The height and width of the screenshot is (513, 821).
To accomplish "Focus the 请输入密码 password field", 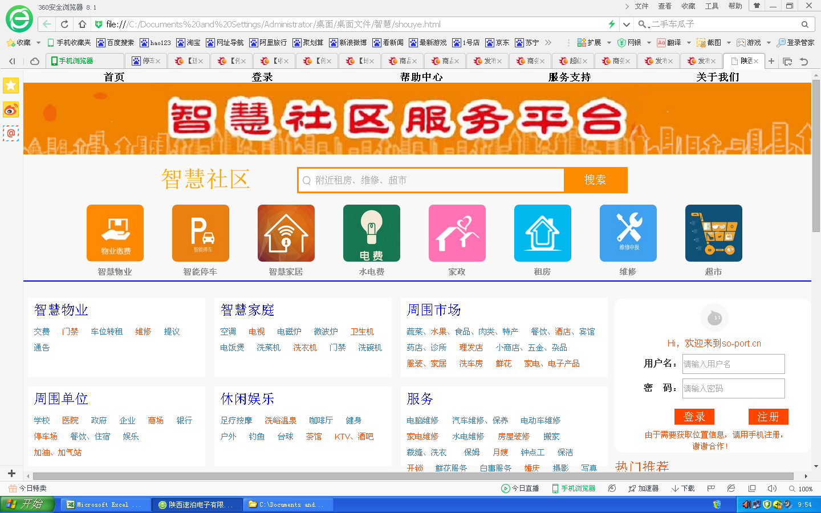I will click(733, 388).
